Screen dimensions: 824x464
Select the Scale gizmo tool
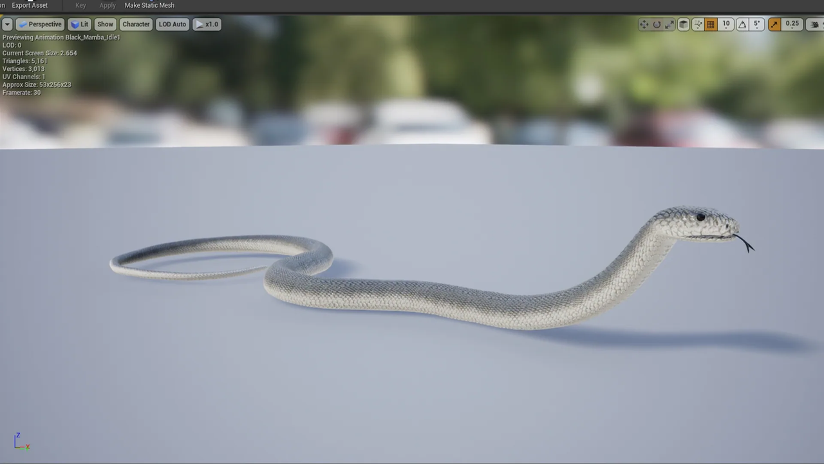[669, 24]
